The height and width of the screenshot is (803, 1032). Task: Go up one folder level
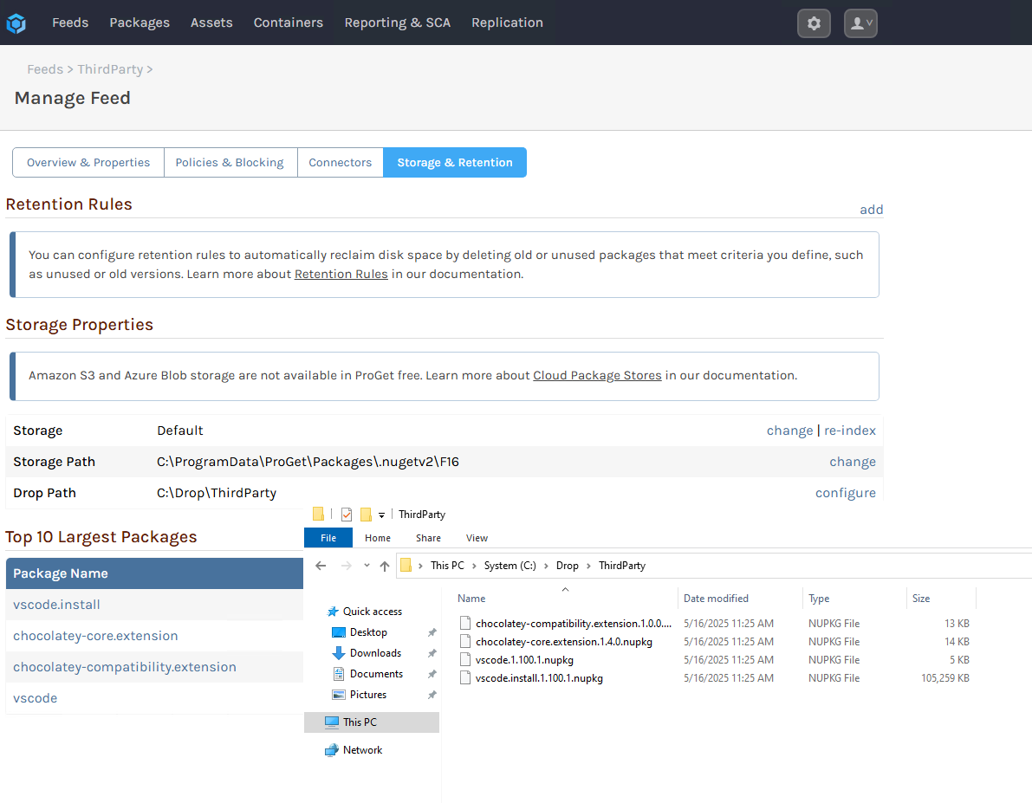tap(385, 566)
